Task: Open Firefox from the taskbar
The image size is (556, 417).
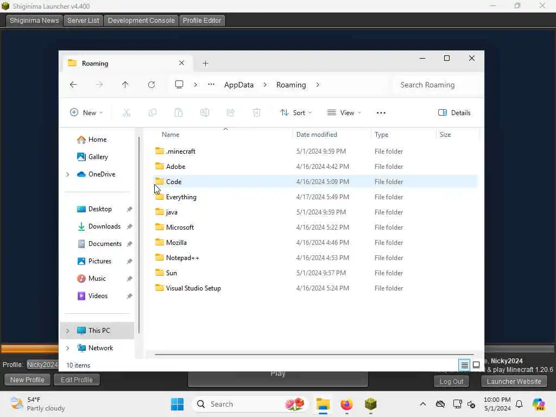Action: [x=346, y=404]
